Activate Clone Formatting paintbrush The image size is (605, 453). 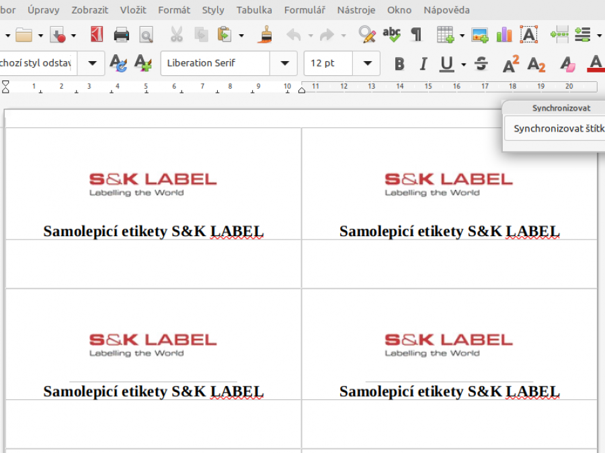click(x=266, y=34)
